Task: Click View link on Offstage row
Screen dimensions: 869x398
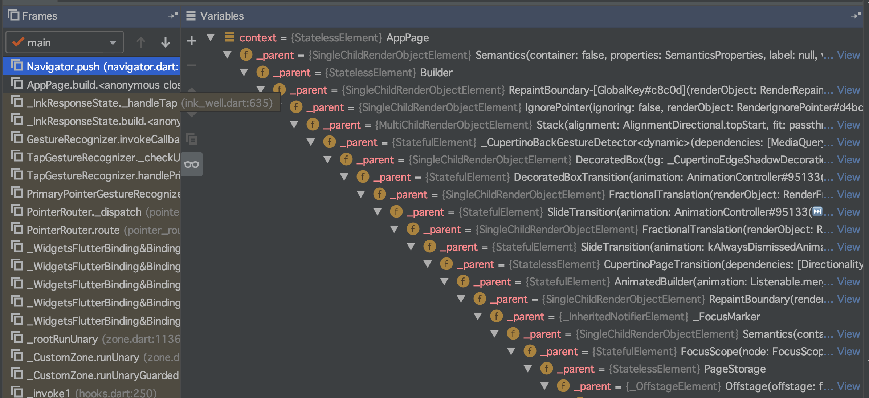Action: coord(848,386)
